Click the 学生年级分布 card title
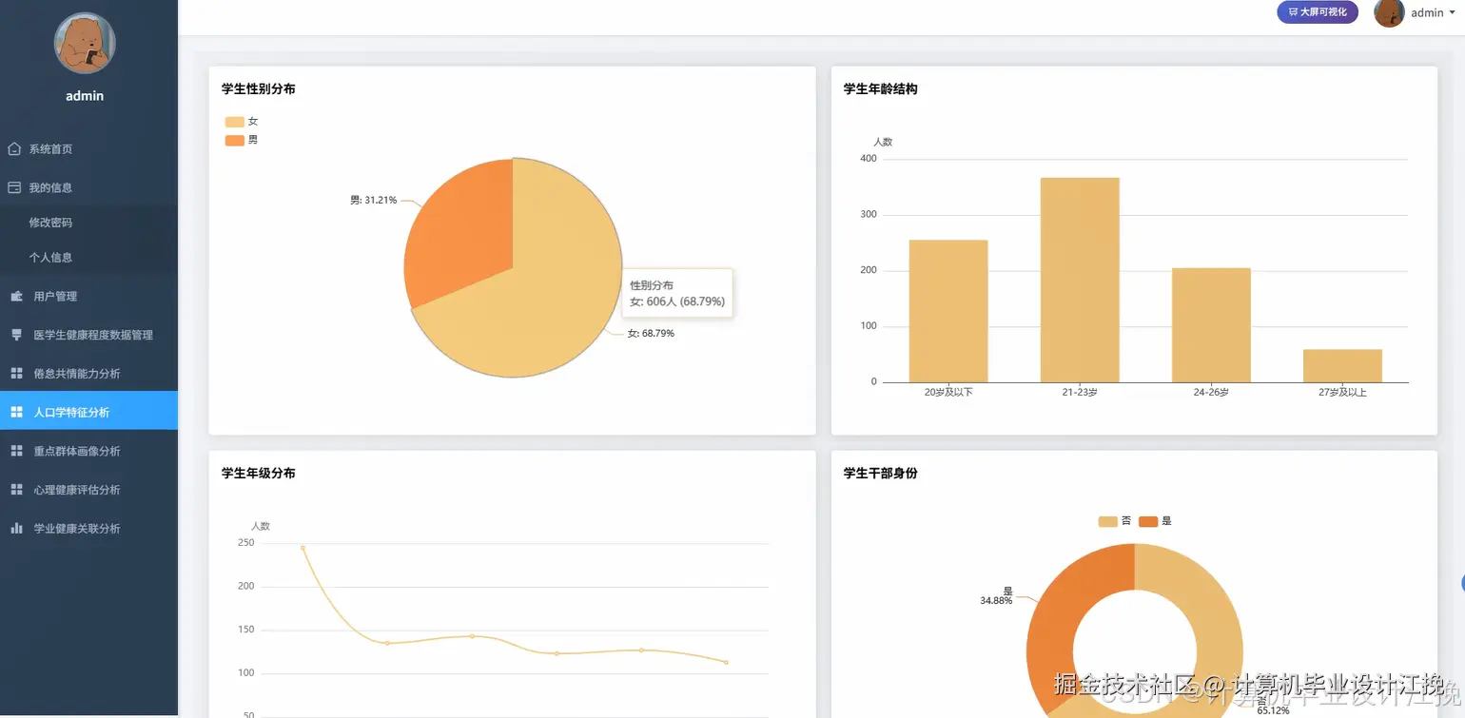The height and width of the screenshot is (718, 1465). click(x=259, y=474)
